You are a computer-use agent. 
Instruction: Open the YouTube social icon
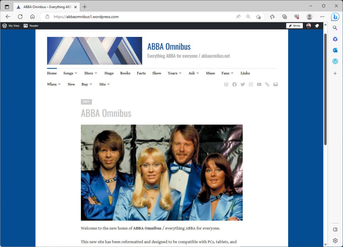click(x=259, y=85)
